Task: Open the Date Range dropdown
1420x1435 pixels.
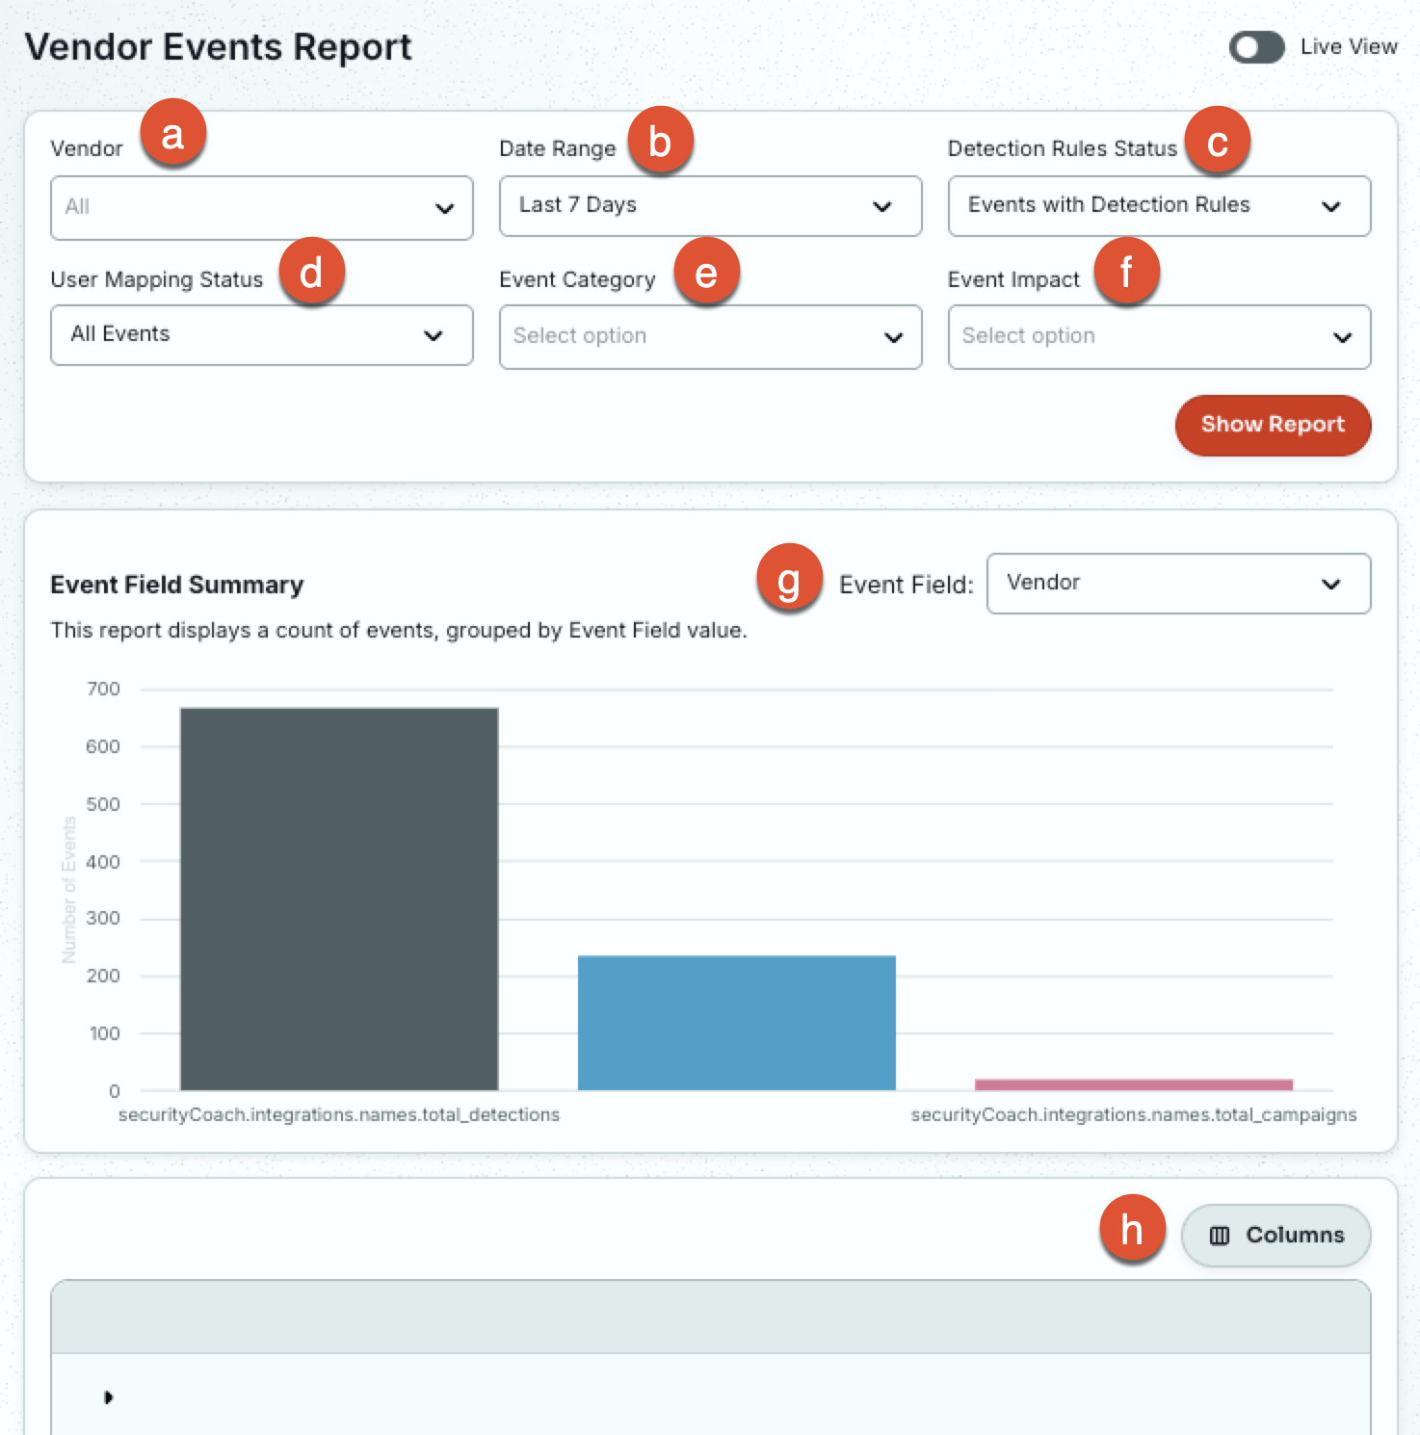Action: pyautogui.click(x=710, y=206)
